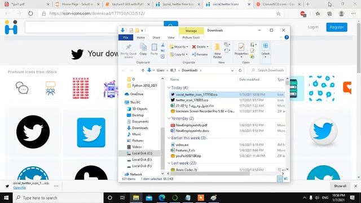Click the browser refresh icon

point(30,14)
